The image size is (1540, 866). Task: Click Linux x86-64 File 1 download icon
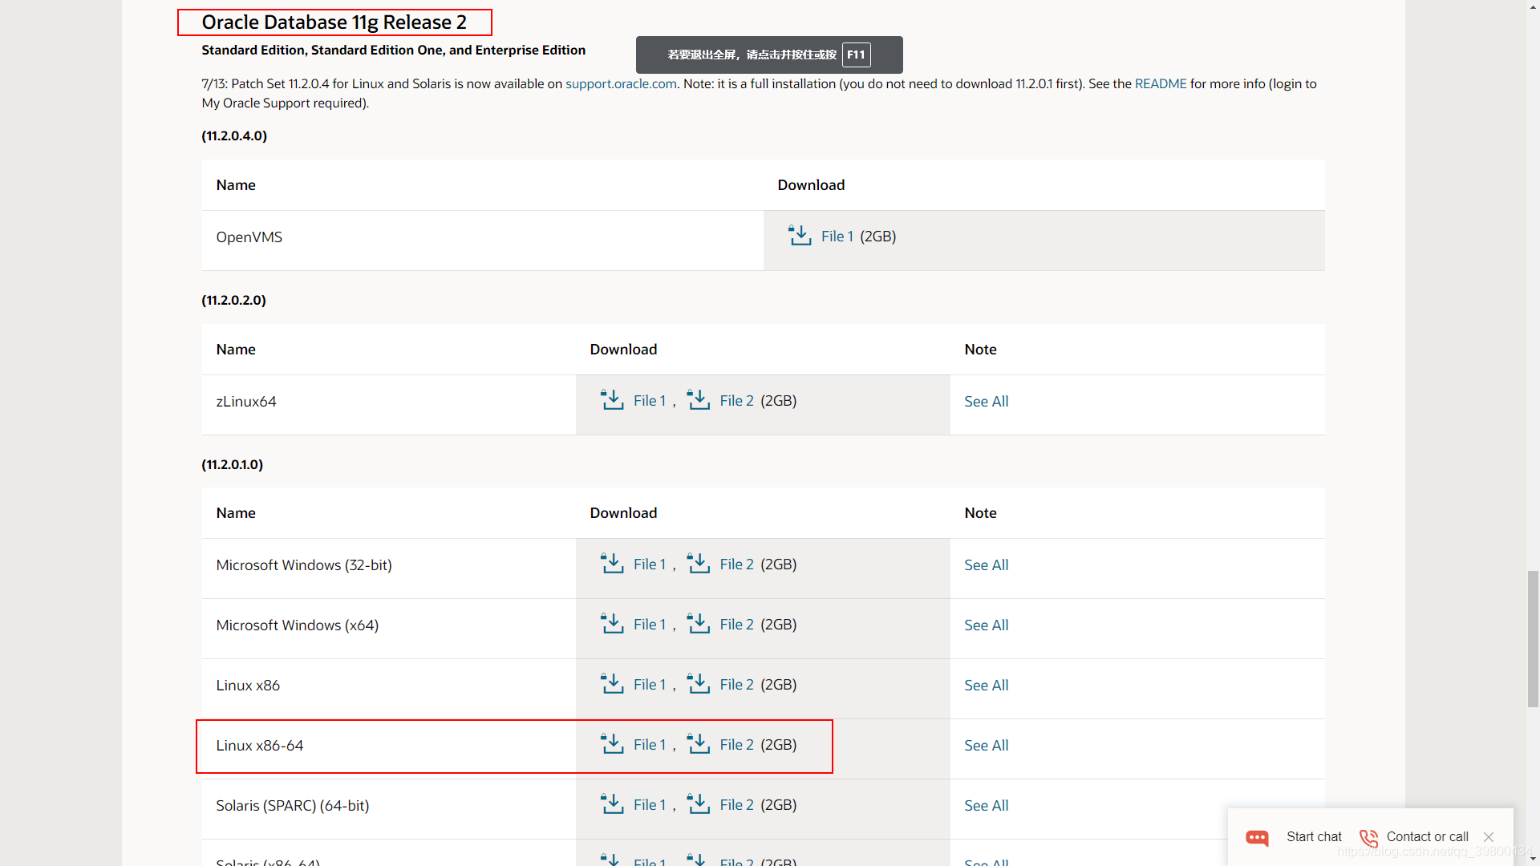(612, 743)
